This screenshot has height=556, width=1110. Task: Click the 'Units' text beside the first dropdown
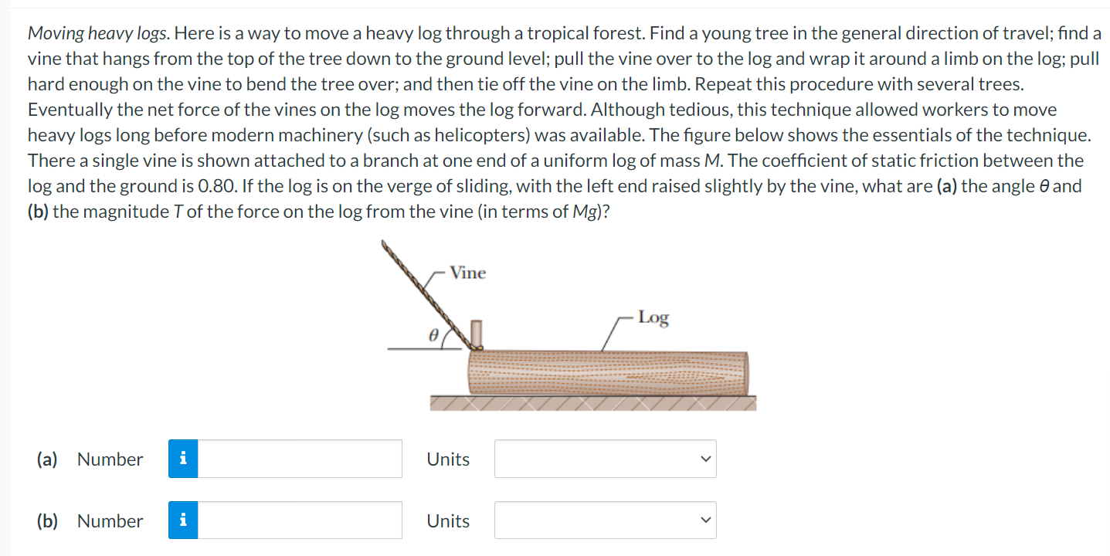pyautogui.click(x=448, y=458)
